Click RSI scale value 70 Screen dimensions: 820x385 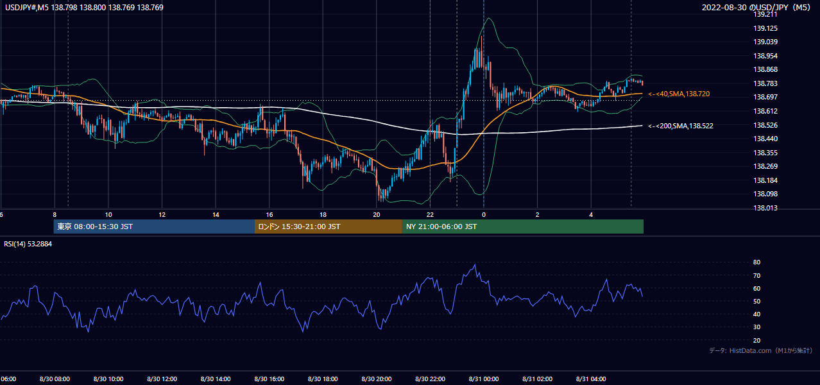(x=756, y=275)
